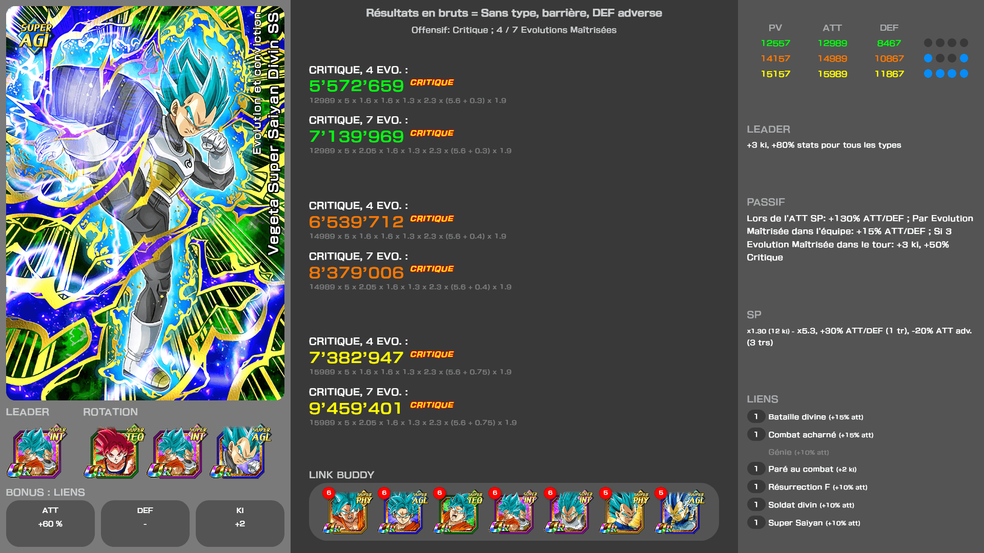The width and height of the screenshot is (984, 553).
Task: Click the green damage value 5'572'659
Action: click(x=356, y=86)
